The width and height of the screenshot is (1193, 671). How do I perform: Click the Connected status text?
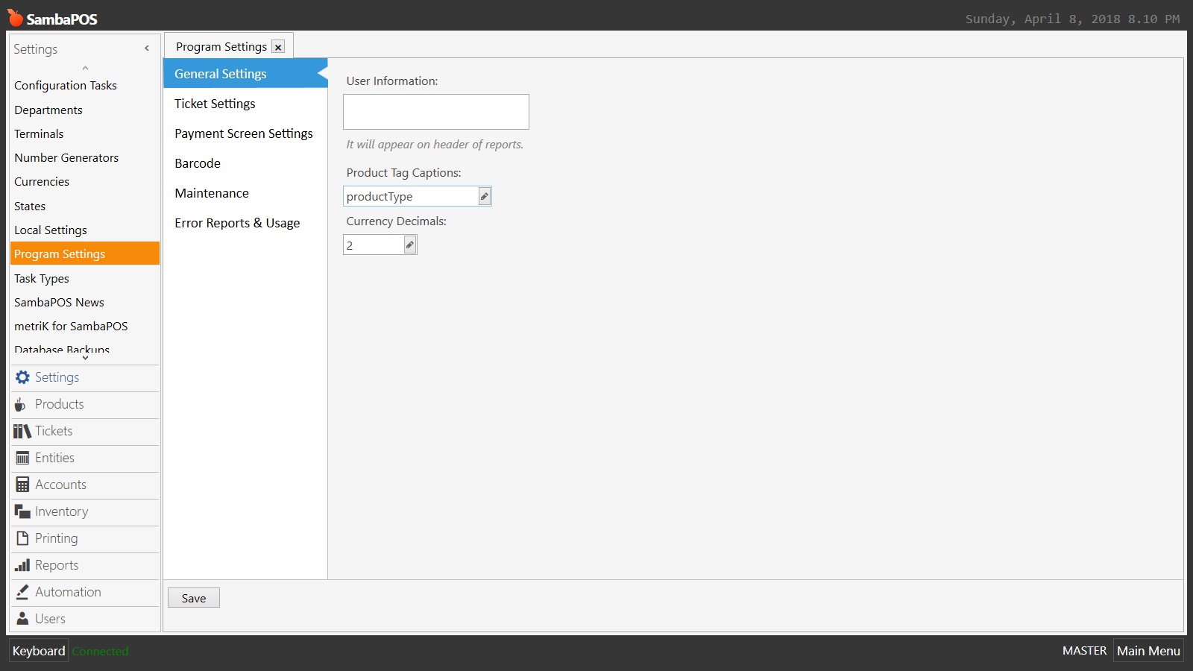coord(100,651)
